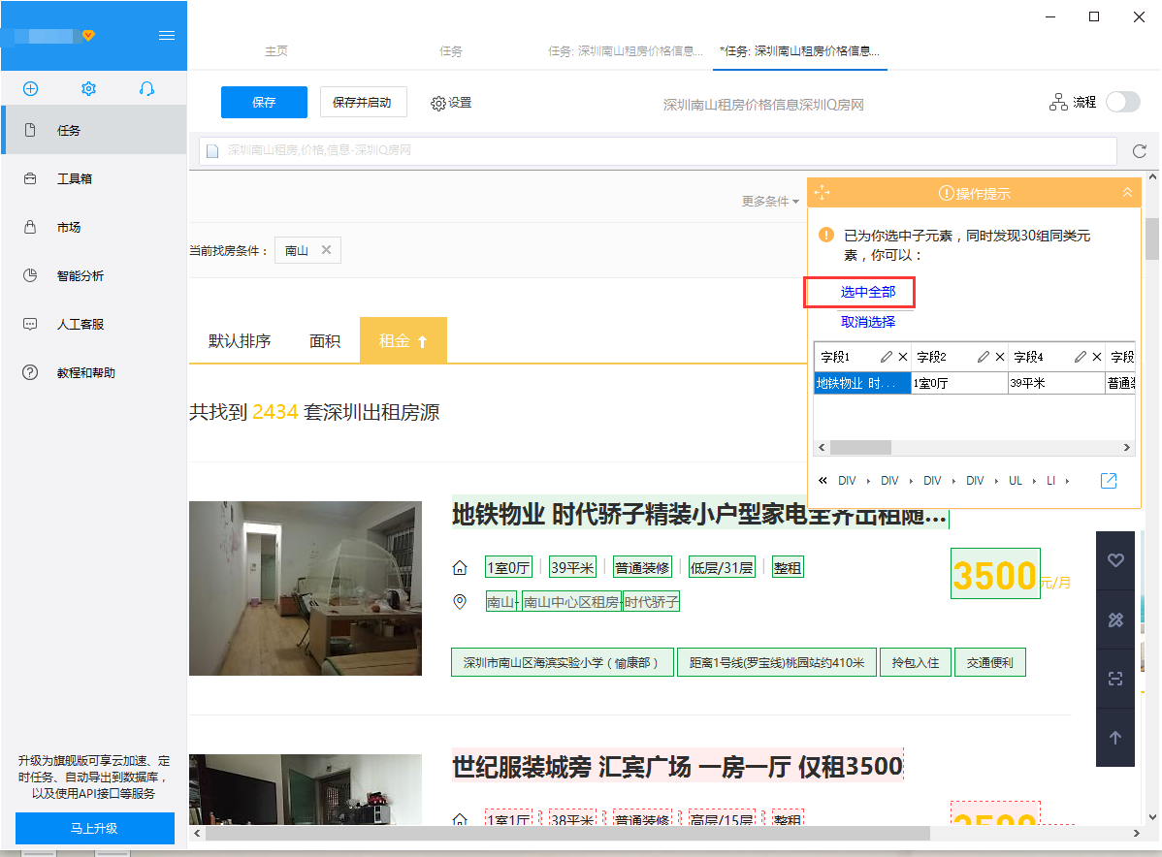Image resolution: width=1162 pixels, height=857 pixels.
Task: Click the 普通装修 tag in first listing
Action: click(642, 567)
